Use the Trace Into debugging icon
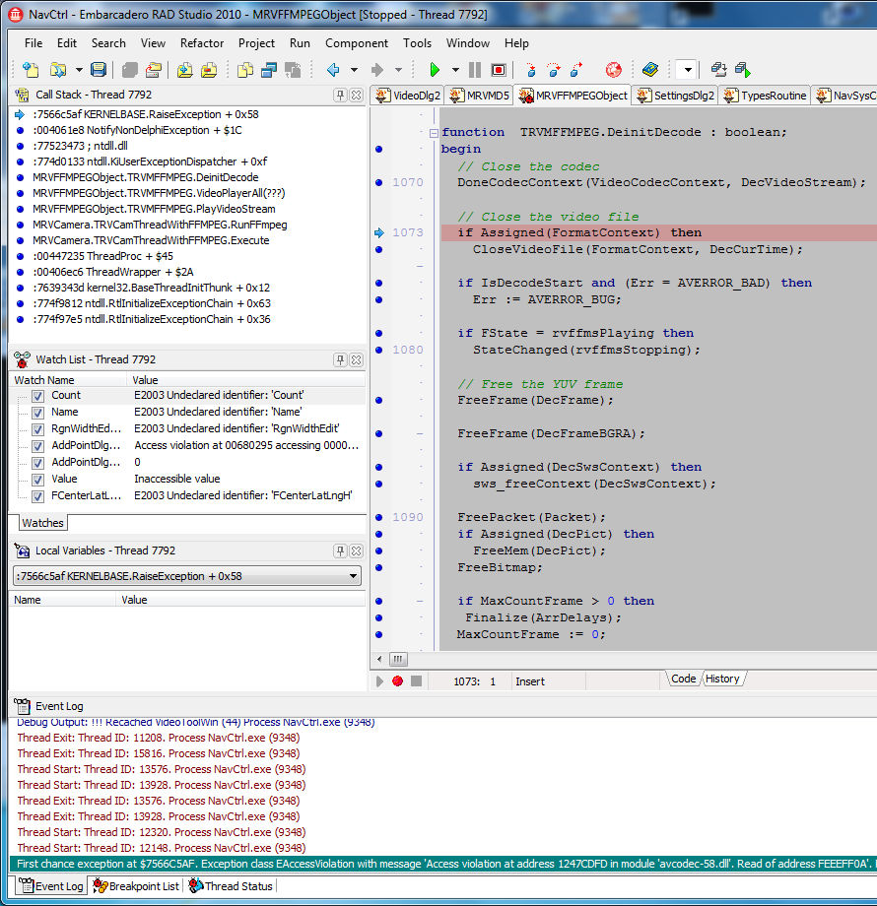The height and width of the screenshot is (906, 877). [530, 71]
